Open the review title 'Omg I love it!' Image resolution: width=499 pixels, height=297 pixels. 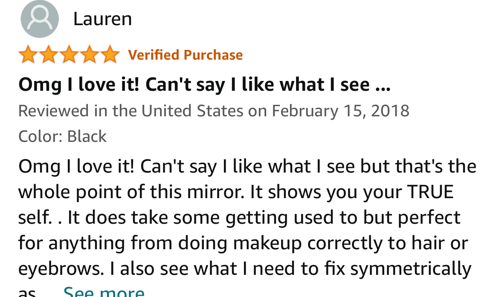pos(204,85)
